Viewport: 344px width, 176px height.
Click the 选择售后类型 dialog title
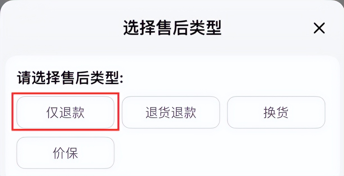(172, 28)
